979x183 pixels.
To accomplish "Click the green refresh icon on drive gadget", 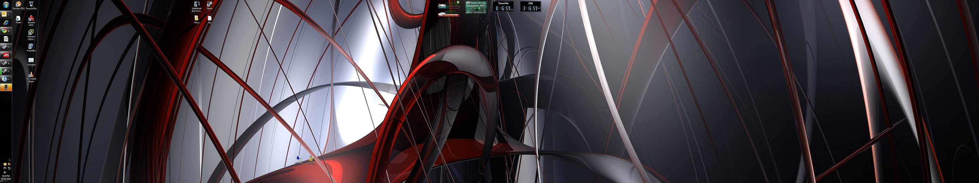I will coord(458,3).
